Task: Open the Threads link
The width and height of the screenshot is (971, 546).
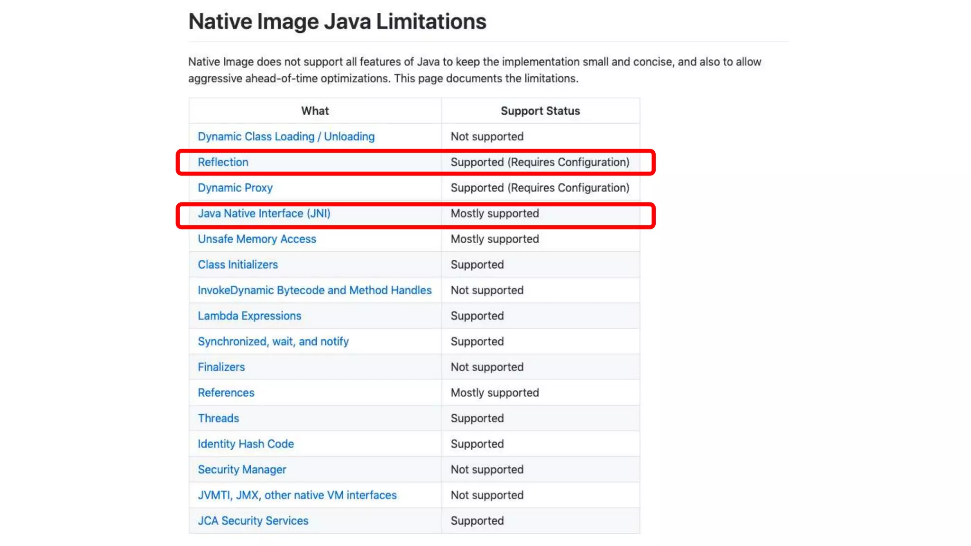Action: point(218,418)
